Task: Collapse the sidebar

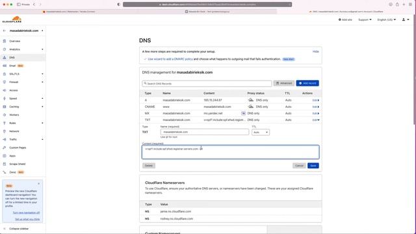Action: coord(16,229)
